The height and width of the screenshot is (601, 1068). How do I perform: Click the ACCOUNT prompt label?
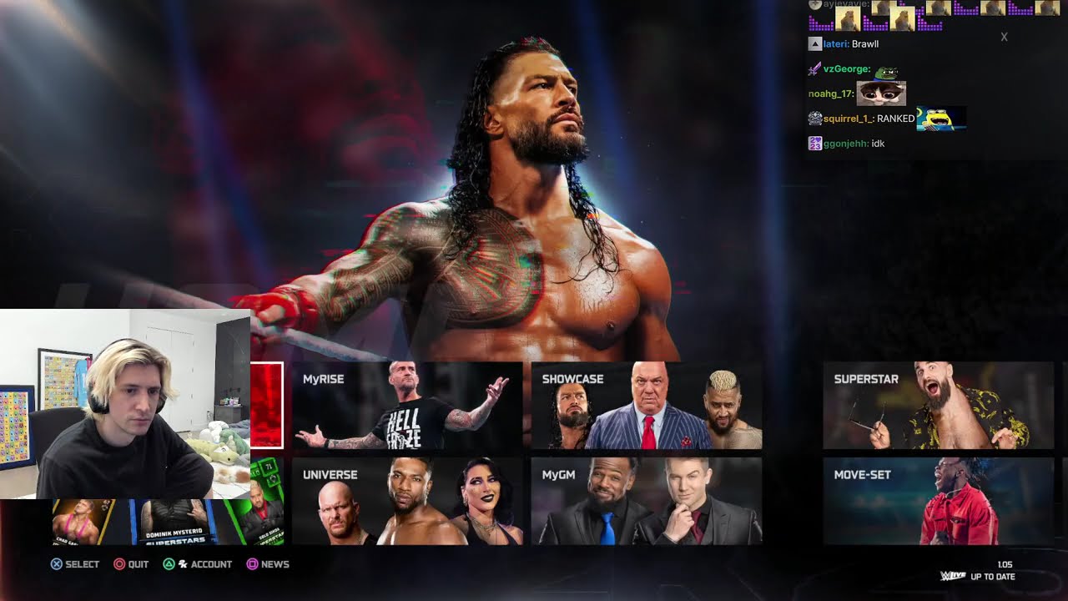[x=211, y=564]
